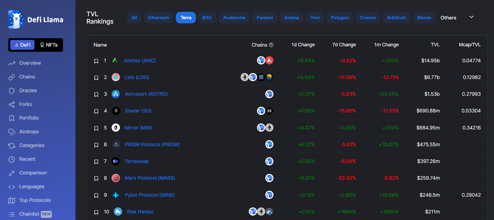Click the Astroport protocol logo

pos(116,94)
